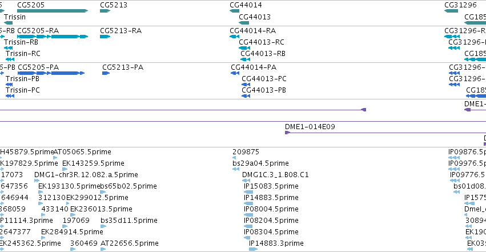Select the IP15083.5prime EST feature
Viewport: 486px width, 252px height.
[248, 192]
